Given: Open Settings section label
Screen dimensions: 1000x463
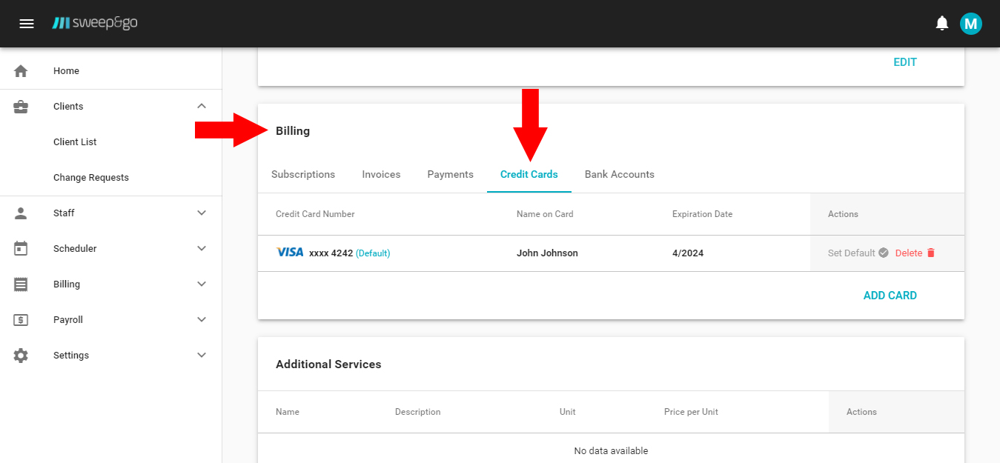Looking at the screenshot, I should [x=71, y=356].
